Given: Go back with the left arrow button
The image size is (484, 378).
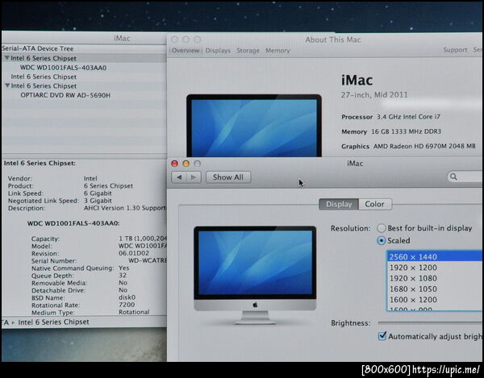Looking at the screenshot, I should point(179,177).
